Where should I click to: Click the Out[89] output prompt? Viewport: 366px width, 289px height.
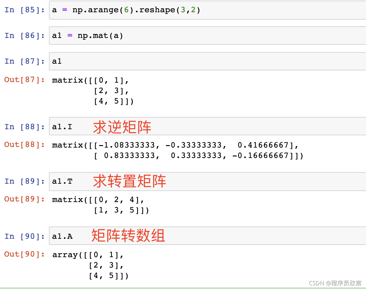[x=24, y=199]
